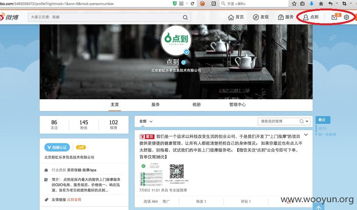The image size is (357, 210).
Task: Click the verified V badge on avatar
Action: tap(186, 52)
